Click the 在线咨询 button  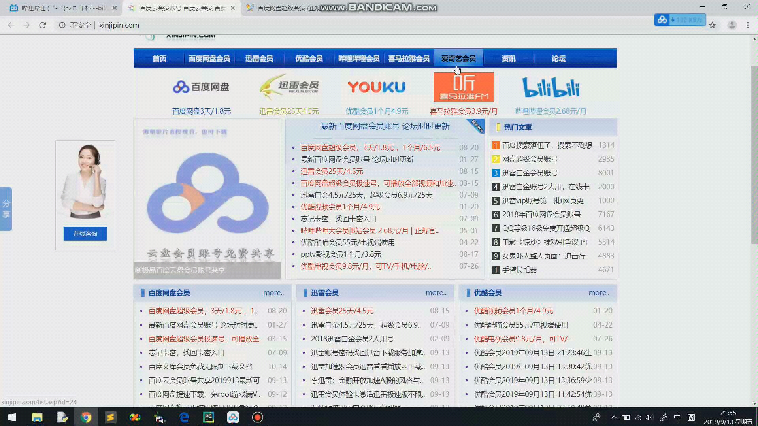[85, 234]
